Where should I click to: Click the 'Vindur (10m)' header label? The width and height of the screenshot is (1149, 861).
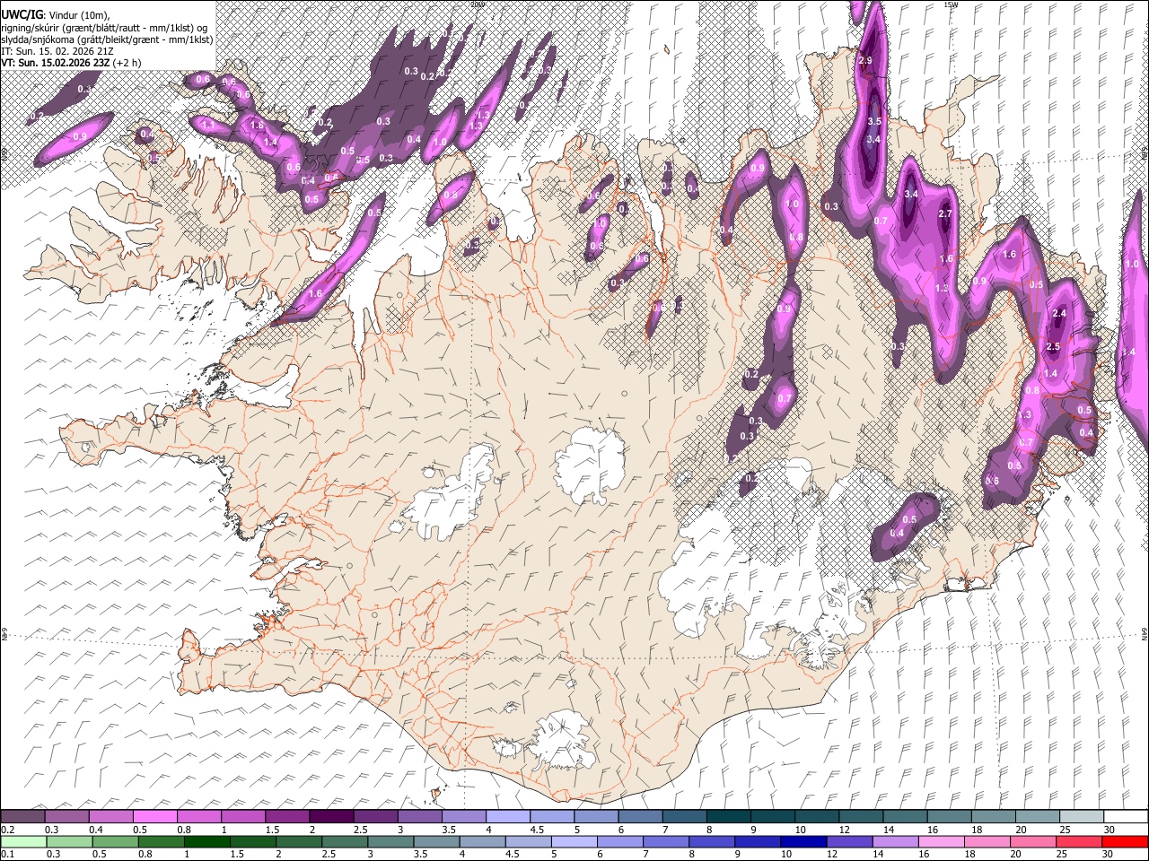coord(77,15)
